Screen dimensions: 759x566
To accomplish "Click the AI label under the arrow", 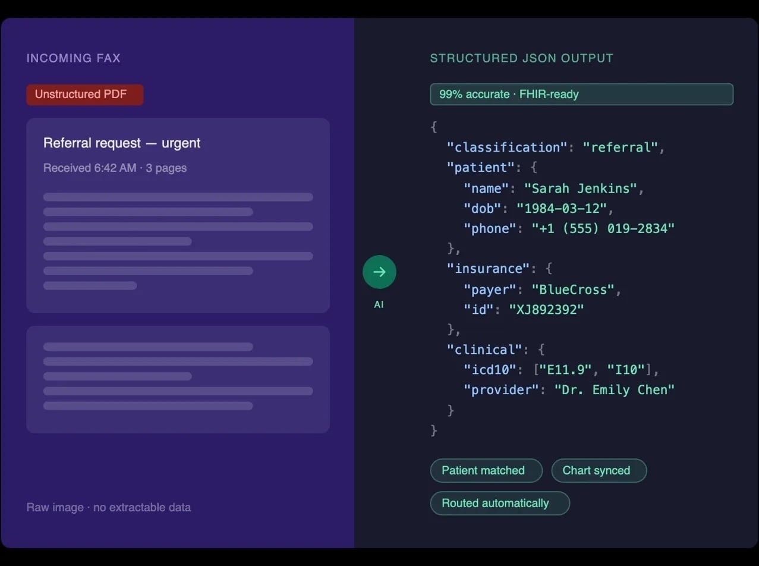I will point(379,304).
